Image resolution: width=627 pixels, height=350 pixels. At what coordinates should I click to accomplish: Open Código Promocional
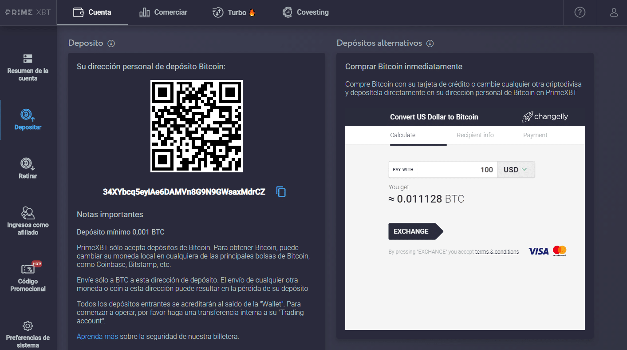coord(28,277)
